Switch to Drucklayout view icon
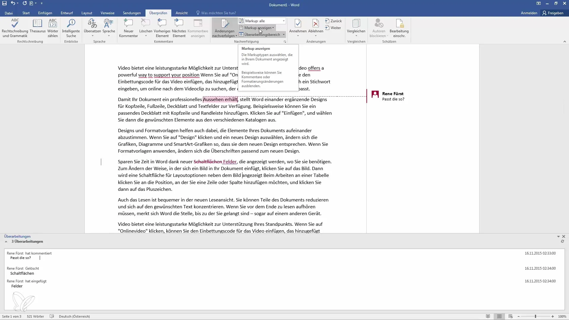Screen dimensions: 569x320 coord(499,316)
